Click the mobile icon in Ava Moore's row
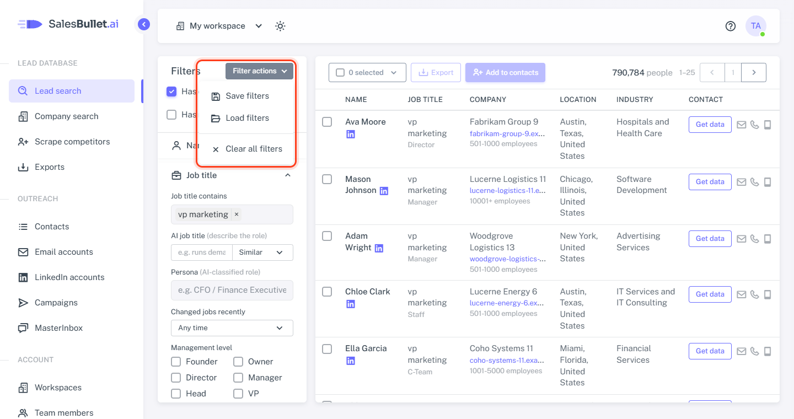The height and width of the screenshot is (419, 794). 768,125
